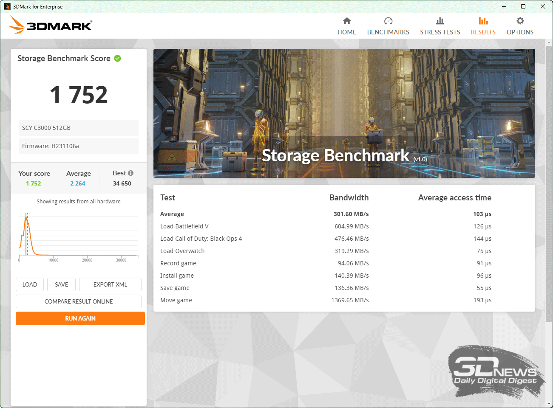Click the Average score value 2 264
The width and height of the screenshot is (553, 408).
[78, 183]
